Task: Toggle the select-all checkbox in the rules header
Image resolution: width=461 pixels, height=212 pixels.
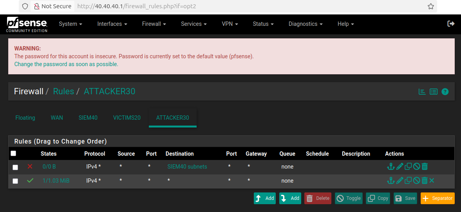Action: [x=13, y=153]
